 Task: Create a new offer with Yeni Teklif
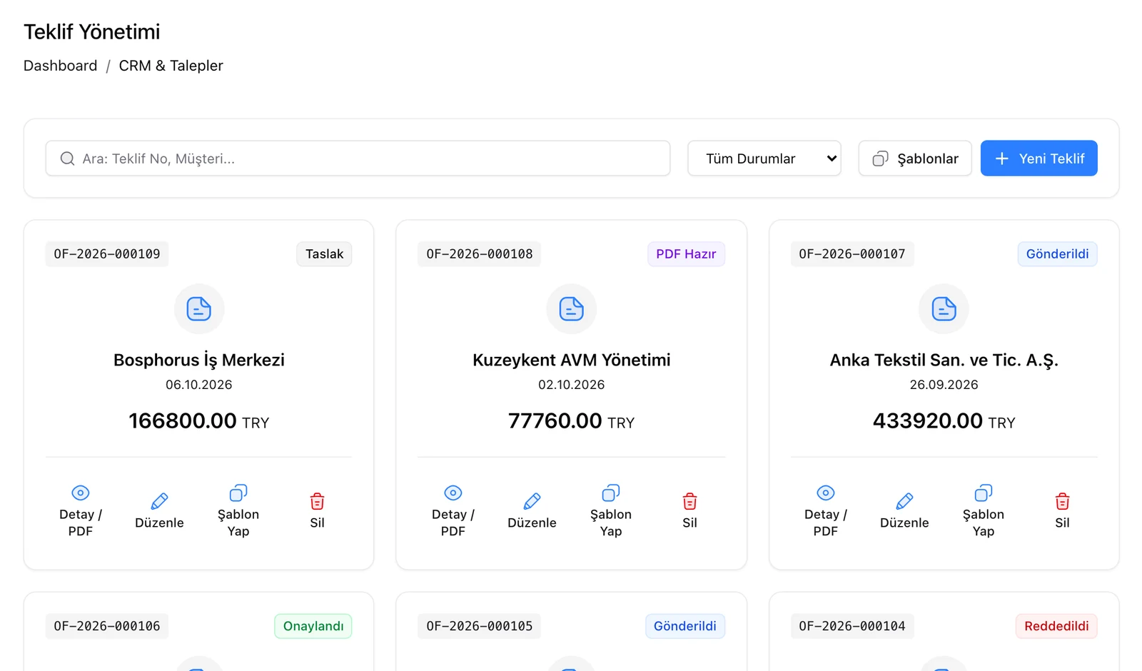[x=1039, y=158]
